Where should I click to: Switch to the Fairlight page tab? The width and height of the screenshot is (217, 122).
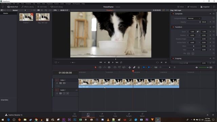click(129, 115)
